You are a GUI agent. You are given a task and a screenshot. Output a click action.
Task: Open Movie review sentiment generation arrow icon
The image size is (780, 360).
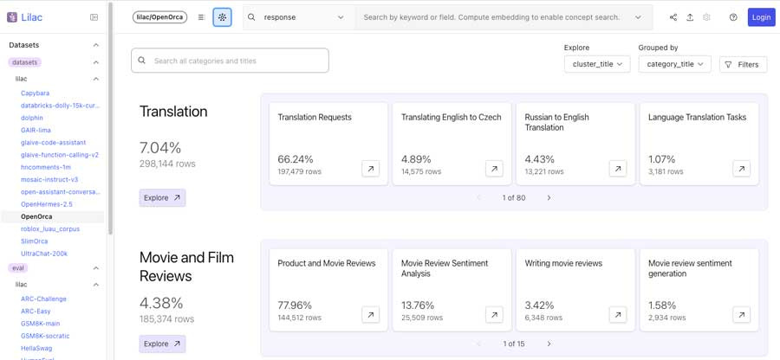(x=741, y=315)
